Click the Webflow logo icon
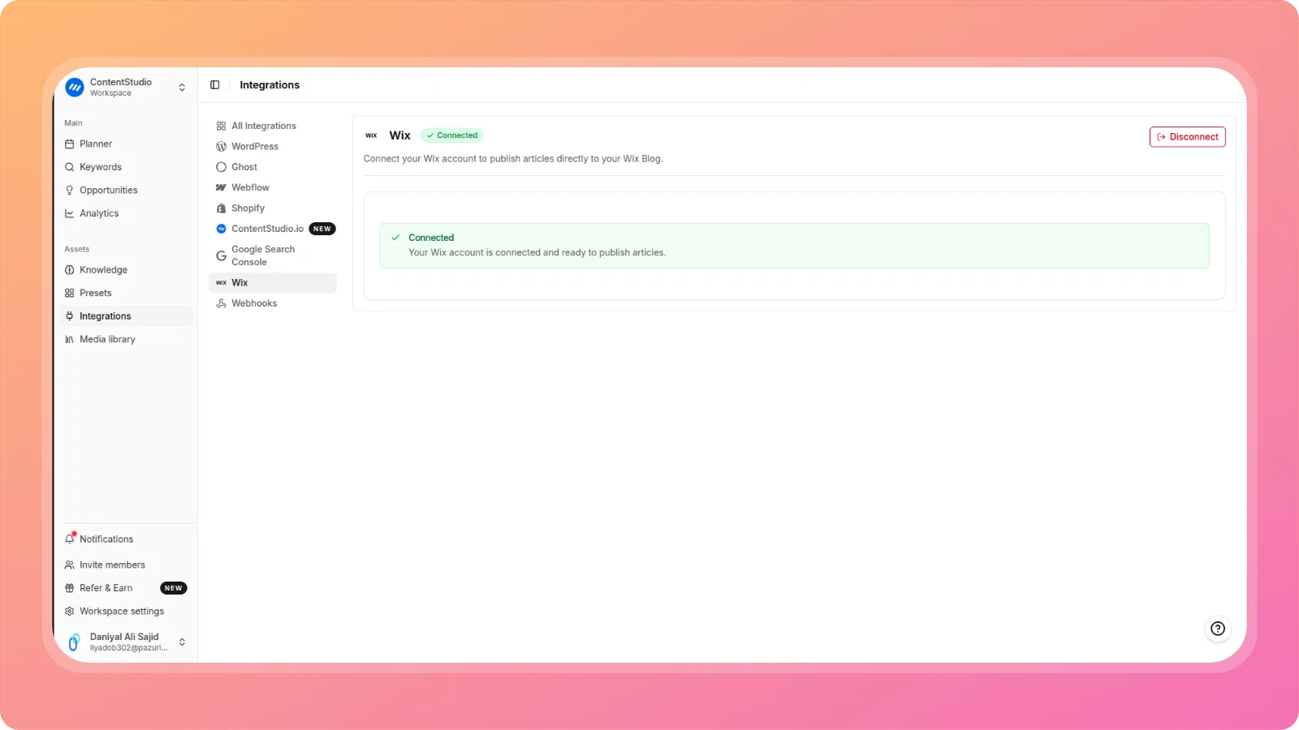This screenshot has height=730, width=1299. tap(221, 187)
